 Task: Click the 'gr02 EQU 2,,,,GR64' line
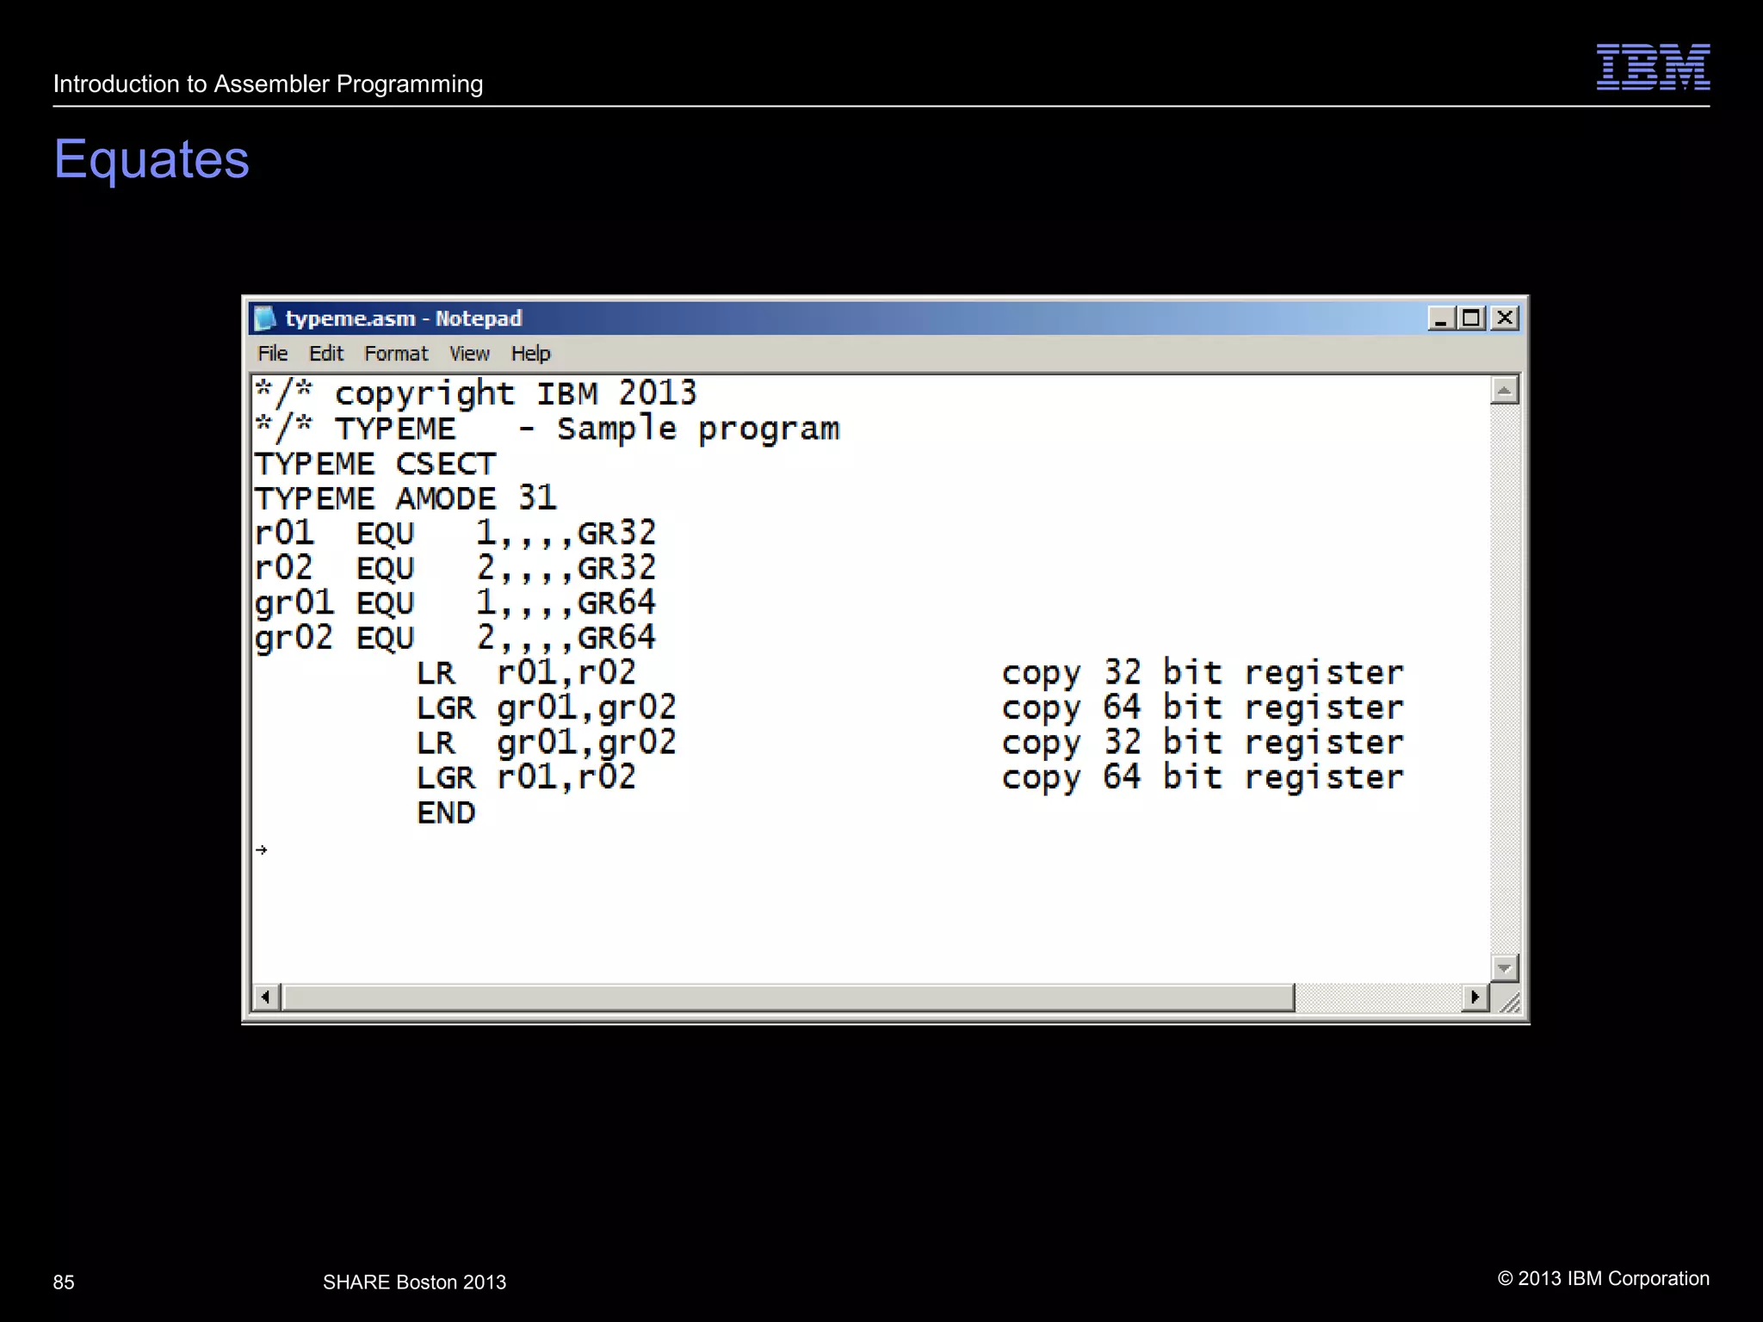455,639
